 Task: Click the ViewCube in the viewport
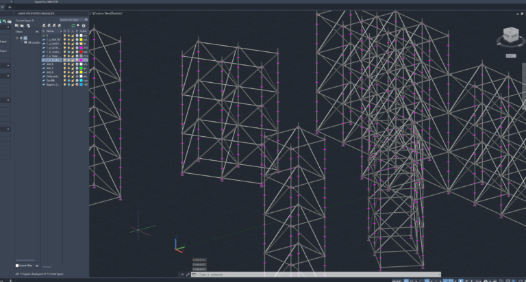coord(510,35)
